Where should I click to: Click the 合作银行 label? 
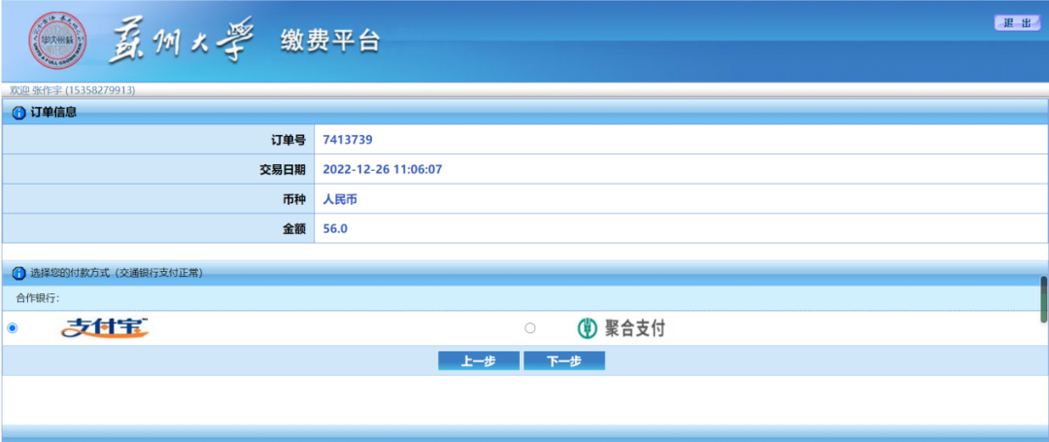coord(38,297)
